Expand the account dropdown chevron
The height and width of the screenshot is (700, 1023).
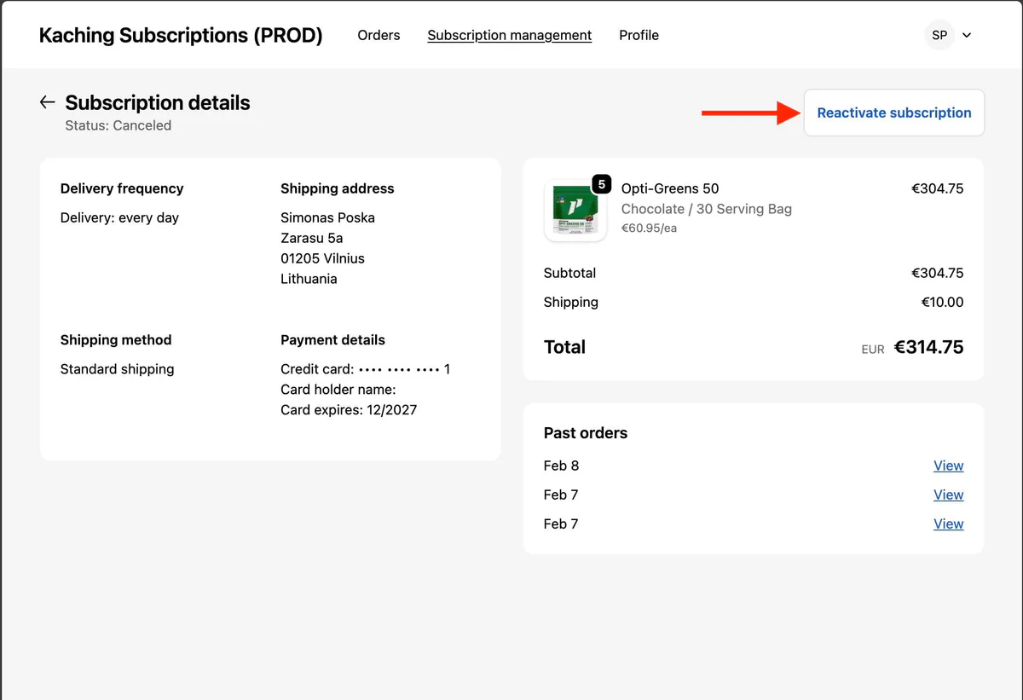click(967, 36)
